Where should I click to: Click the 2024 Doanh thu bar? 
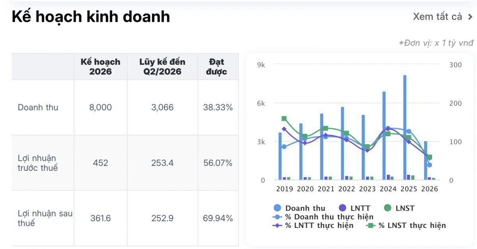coord(384,136)
